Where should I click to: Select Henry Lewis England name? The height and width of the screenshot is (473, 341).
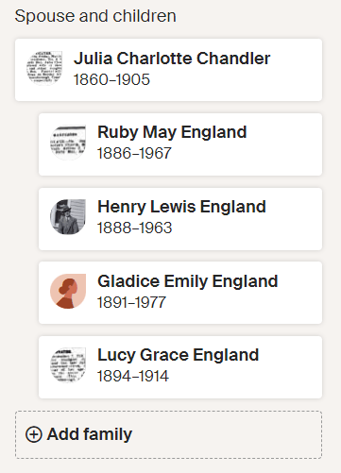181,207
